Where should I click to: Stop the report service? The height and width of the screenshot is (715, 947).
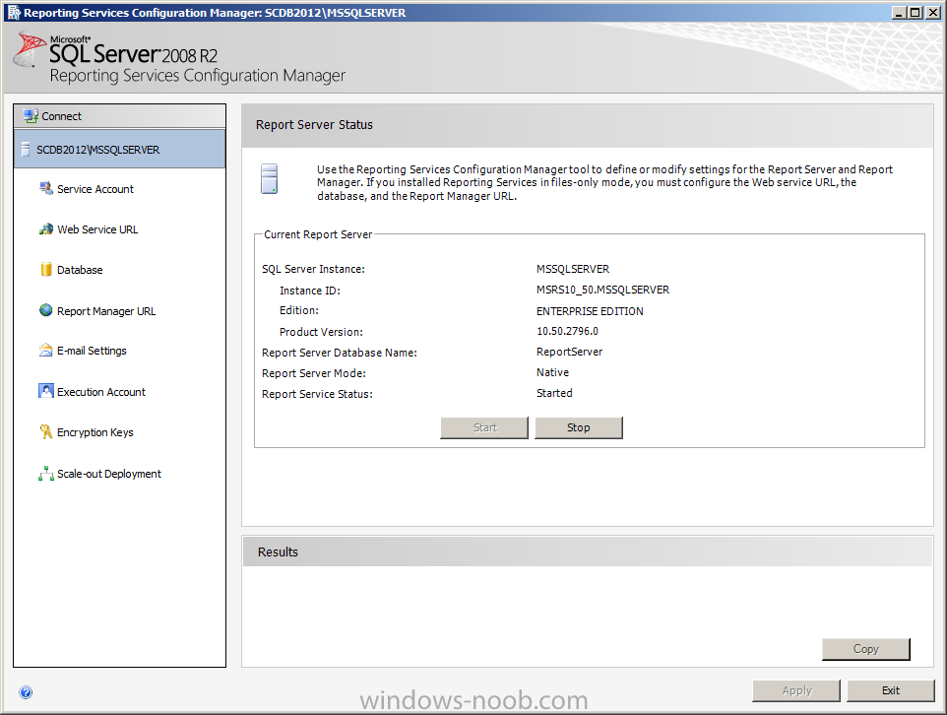(579, 427)
